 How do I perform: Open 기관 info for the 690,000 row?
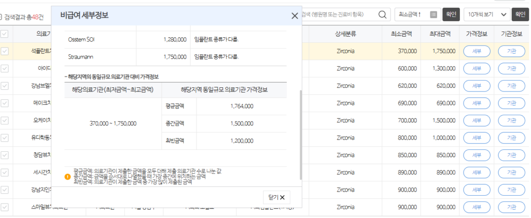tap(511, 103)
